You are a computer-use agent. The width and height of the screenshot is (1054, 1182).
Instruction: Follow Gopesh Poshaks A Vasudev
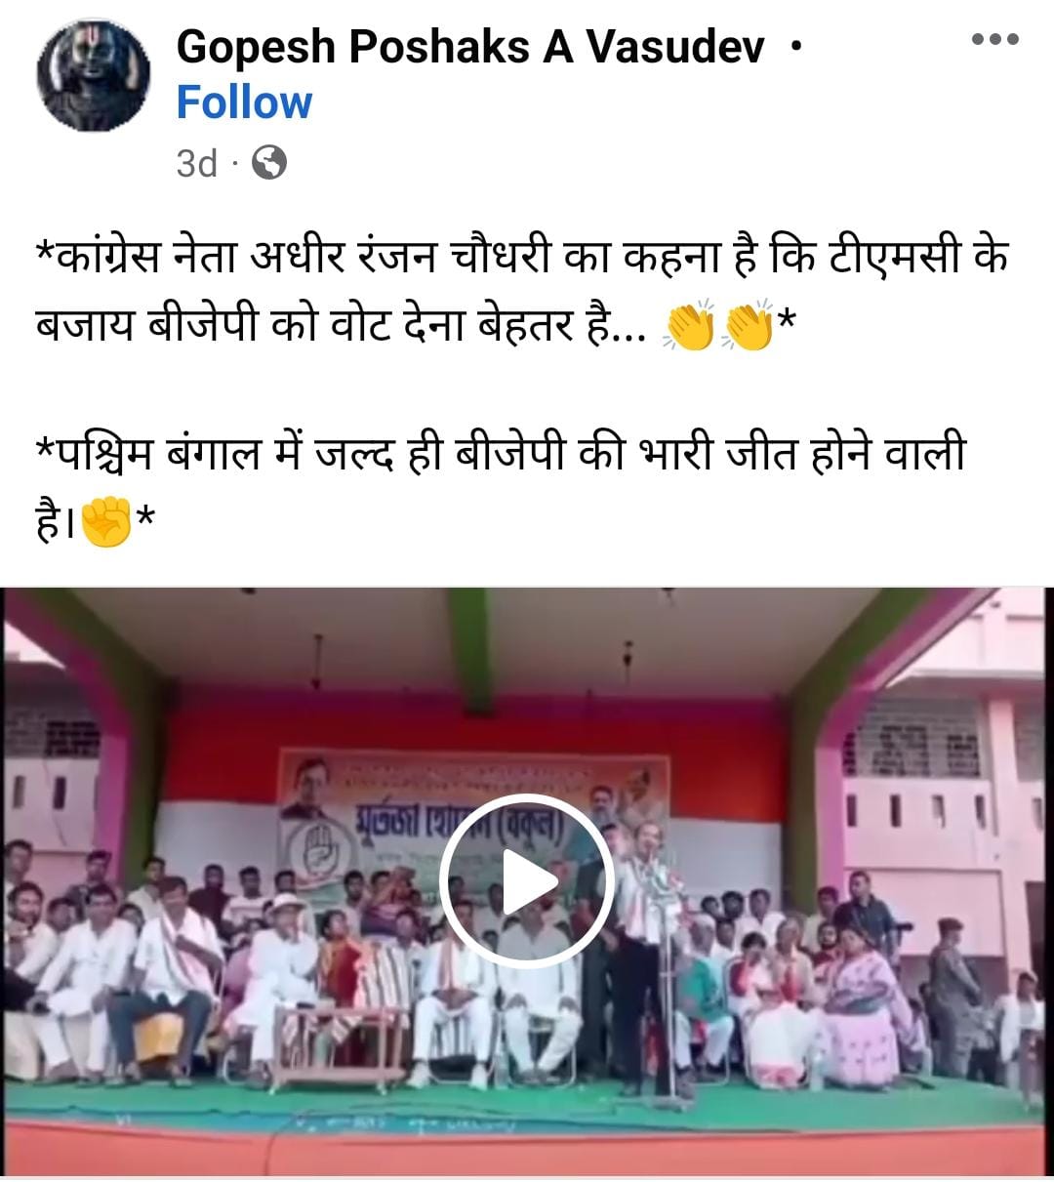[x=244, y=102]
